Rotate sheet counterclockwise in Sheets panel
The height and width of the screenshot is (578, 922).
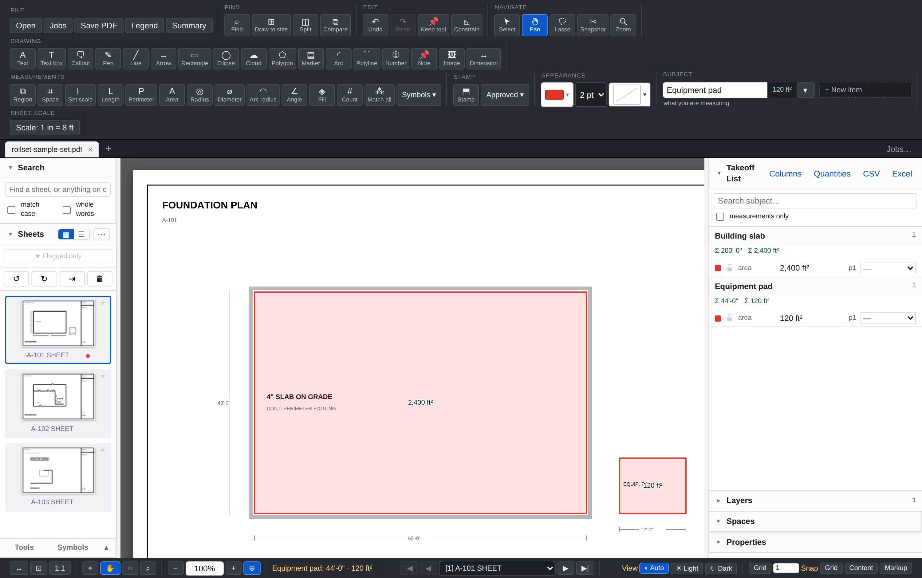click(x=16, y=279)
